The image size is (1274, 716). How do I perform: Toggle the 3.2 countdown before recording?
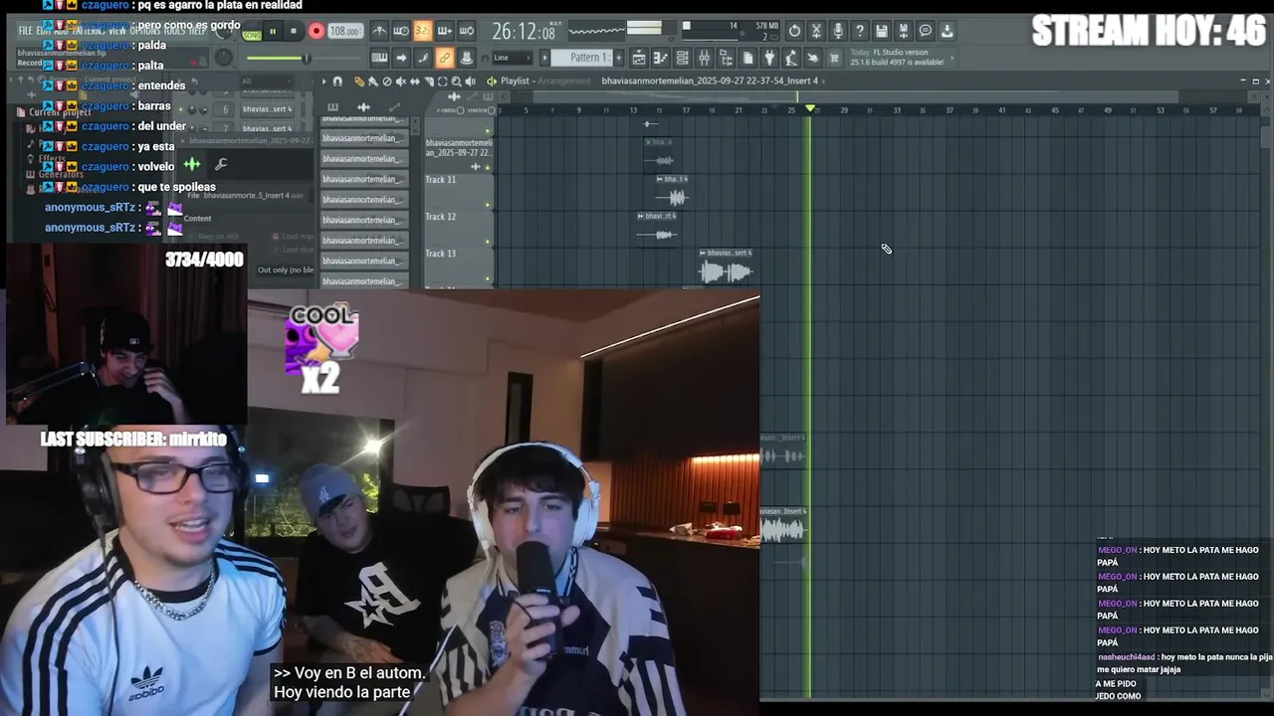coord(423,31)
